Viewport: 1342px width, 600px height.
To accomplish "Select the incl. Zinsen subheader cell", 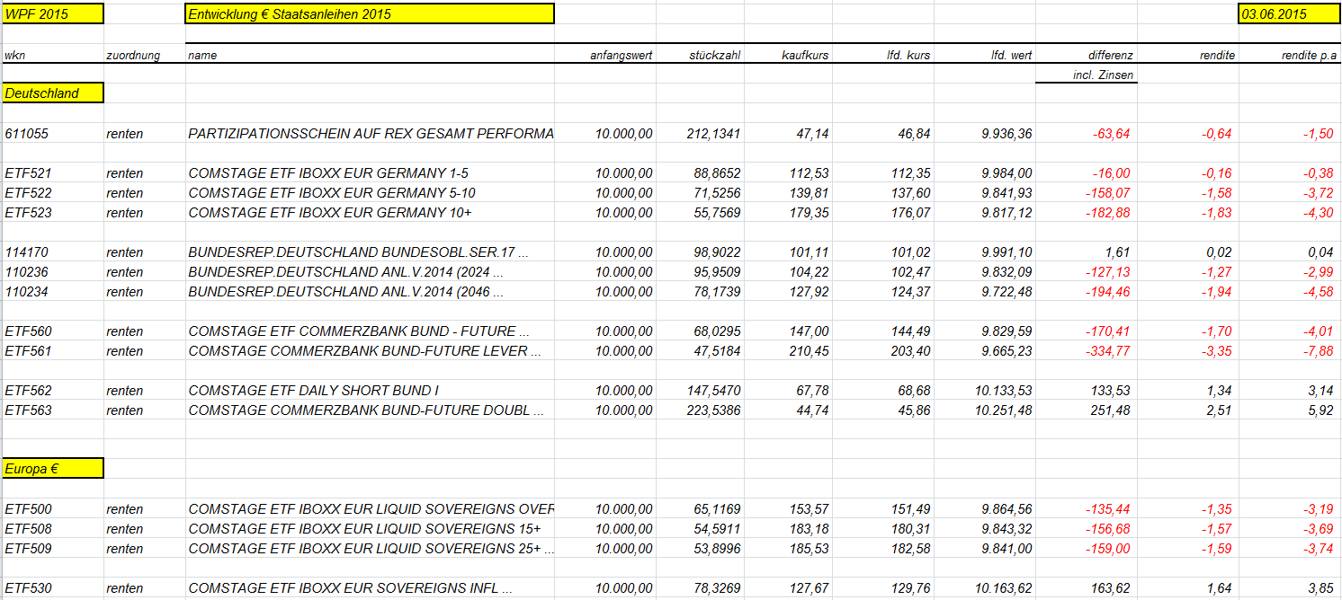I will [x=1087, y=75].
